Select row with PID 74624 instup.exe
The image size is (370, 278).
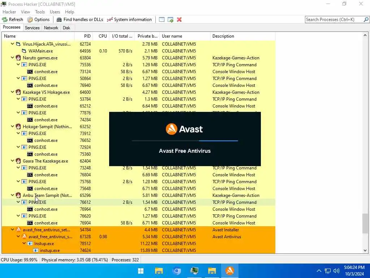point(138,250)
